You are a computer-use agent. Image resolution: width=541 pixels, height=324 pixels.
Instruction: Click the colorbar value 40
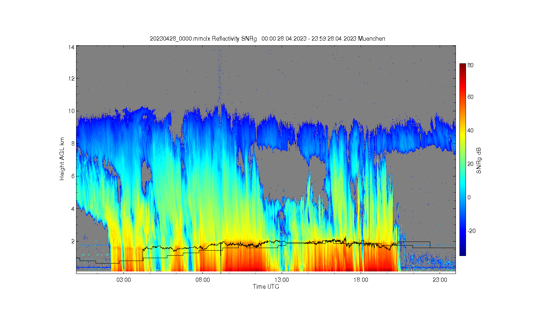[x=471, y=130]
